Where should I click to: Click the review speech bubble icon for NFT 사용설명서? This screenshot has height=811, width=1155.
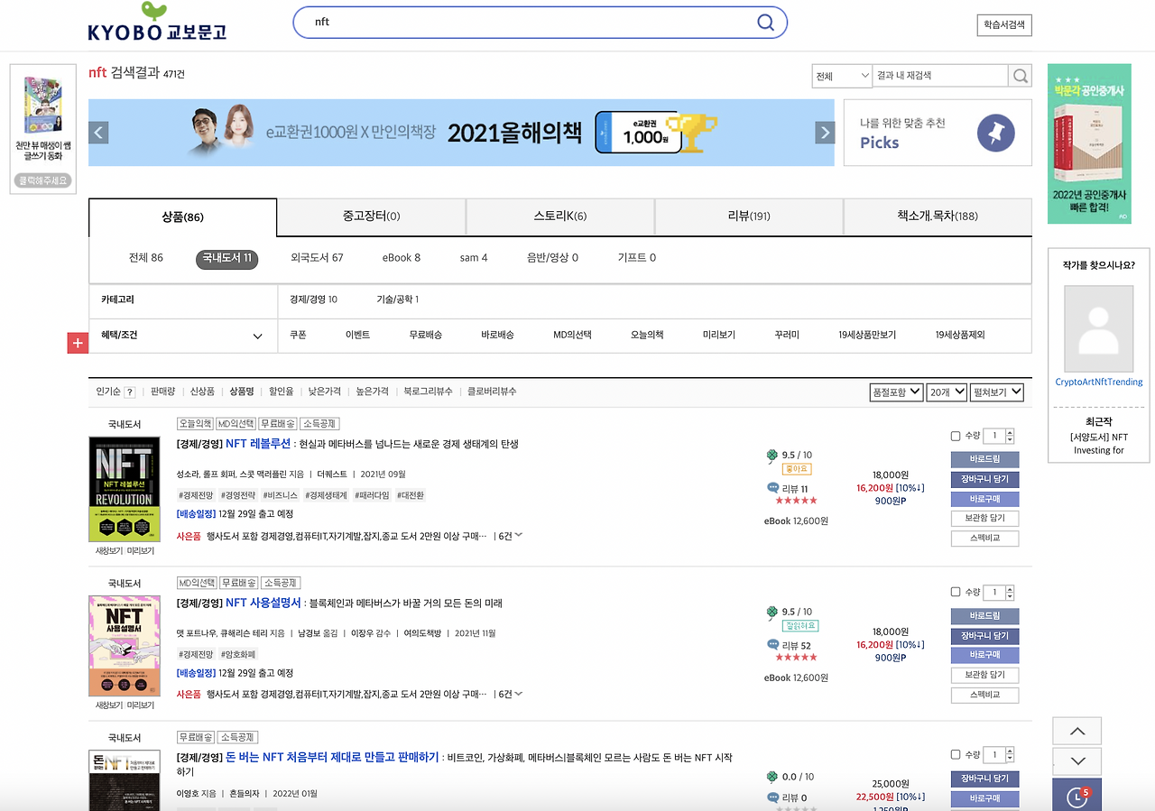click(772, 645)
